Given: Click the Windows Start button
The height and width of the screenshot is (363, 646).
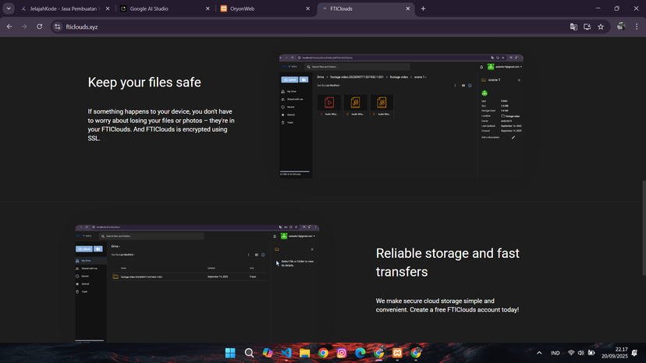Looking at the screenshot, I should point(231,353).
